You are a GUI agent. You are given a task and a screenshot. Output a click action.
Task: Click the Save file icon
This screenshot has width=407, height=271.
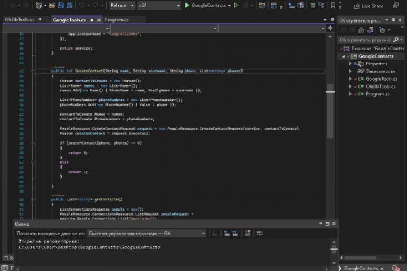coord(60,5)
